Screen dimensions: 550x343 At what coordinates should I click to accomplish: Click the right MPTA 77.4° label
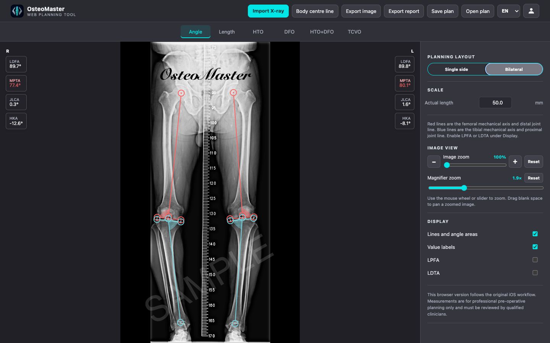click(16, 83)
